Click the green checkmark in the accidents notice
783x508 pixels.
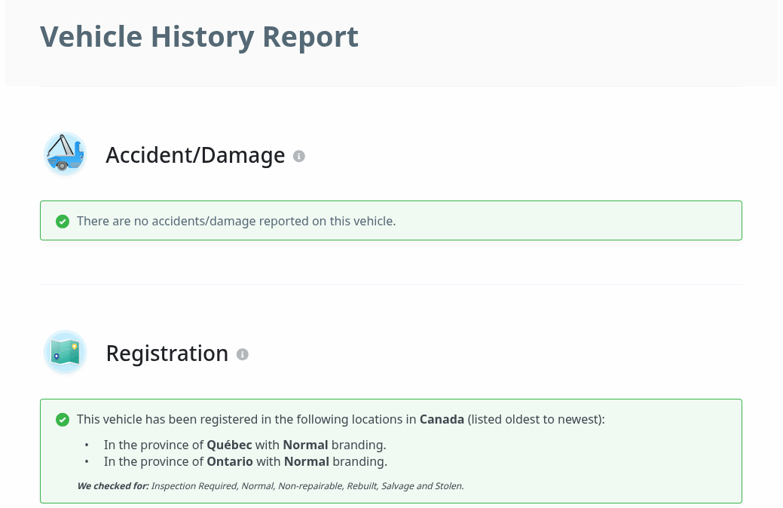[63, 221]
